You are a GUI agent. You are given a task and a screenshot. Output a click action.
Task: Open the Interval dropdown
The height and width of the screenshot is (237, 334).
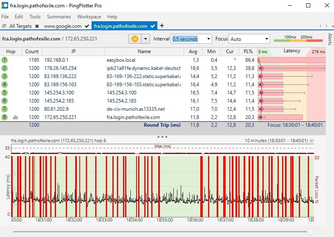point(208,39)
